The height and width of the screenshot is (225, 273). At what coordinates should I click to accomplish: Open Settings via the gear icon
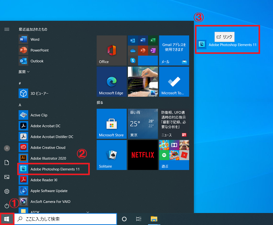tap(7, 191)
